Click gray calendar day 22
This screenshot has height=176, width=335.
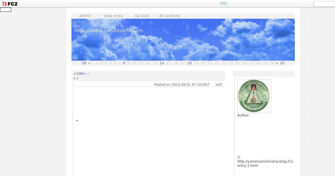pos(217,63)
